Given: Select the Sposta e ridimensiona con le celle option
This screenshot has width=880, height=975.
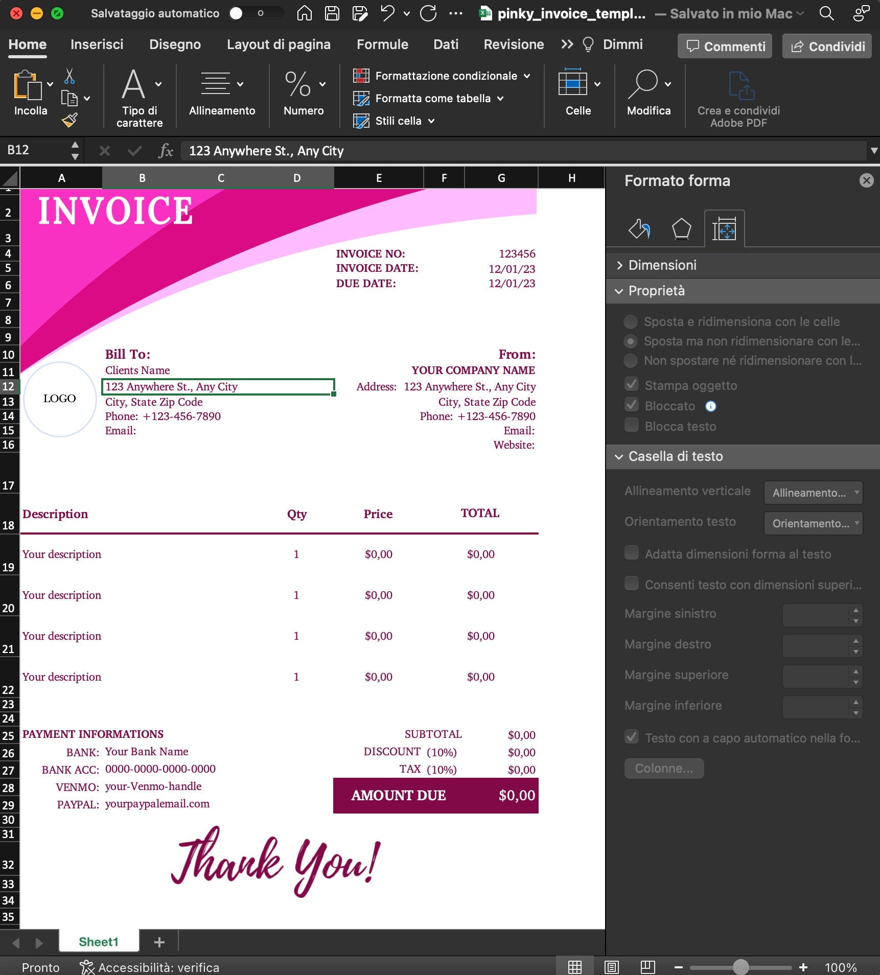Looking at the screenshot, I should (631, 321).
